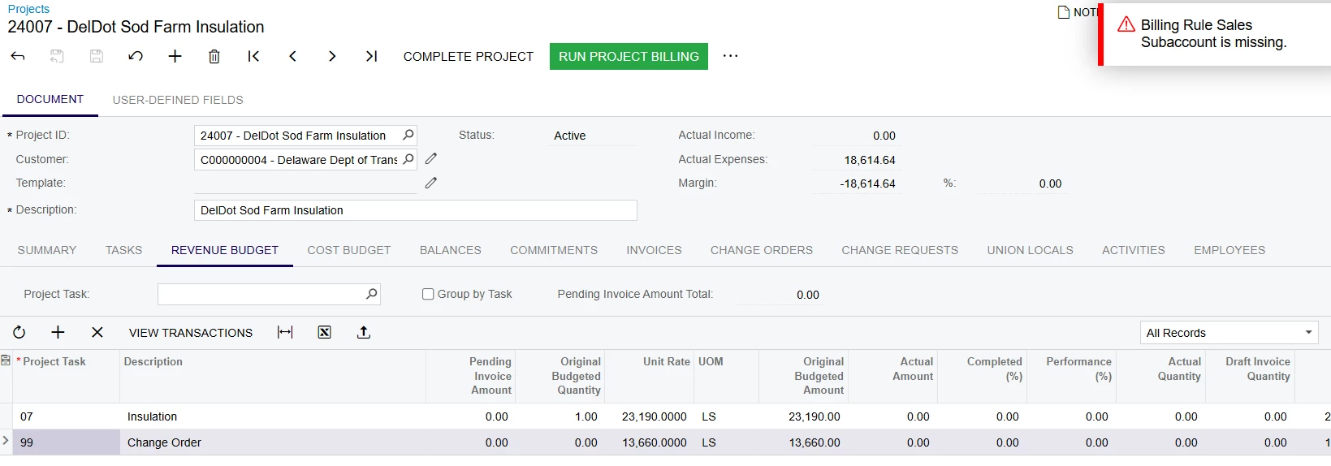
Task: Click the Projects breadcrumb link
Action: (28, 9)
